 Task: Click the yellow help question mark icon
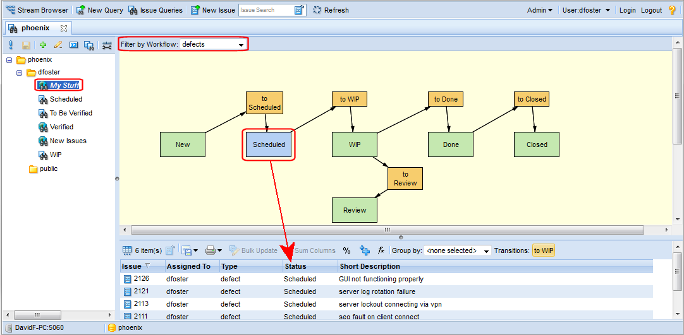pos(672,10)
